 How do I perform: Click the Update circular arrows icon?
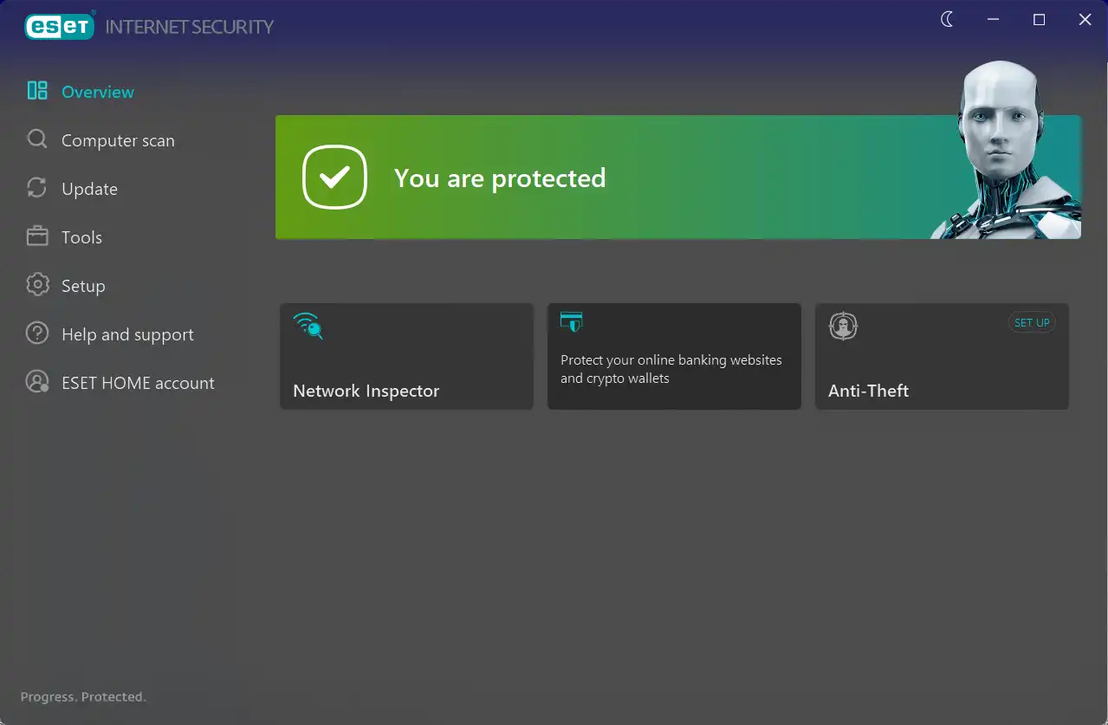coord(37,188)
